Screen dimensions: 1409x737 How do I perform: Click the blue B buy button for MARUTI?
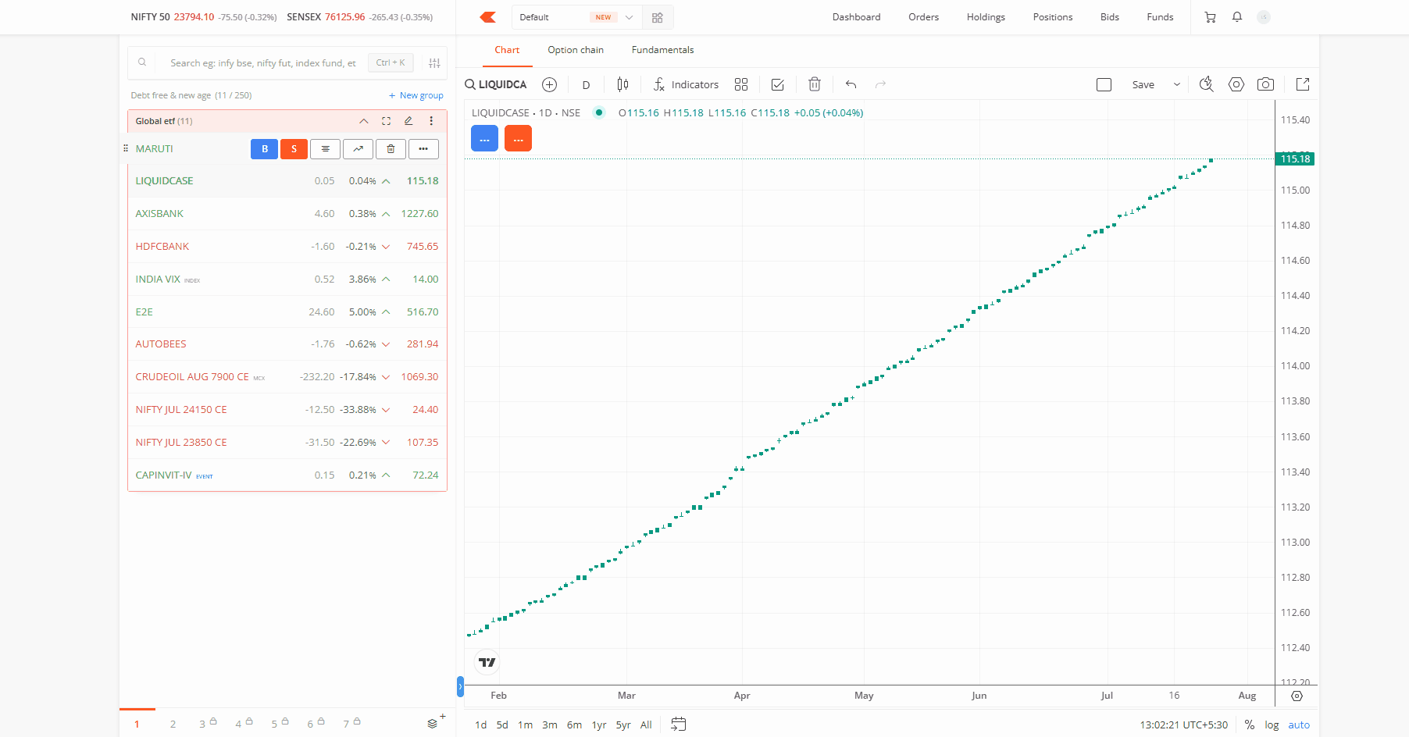point(265,149)
